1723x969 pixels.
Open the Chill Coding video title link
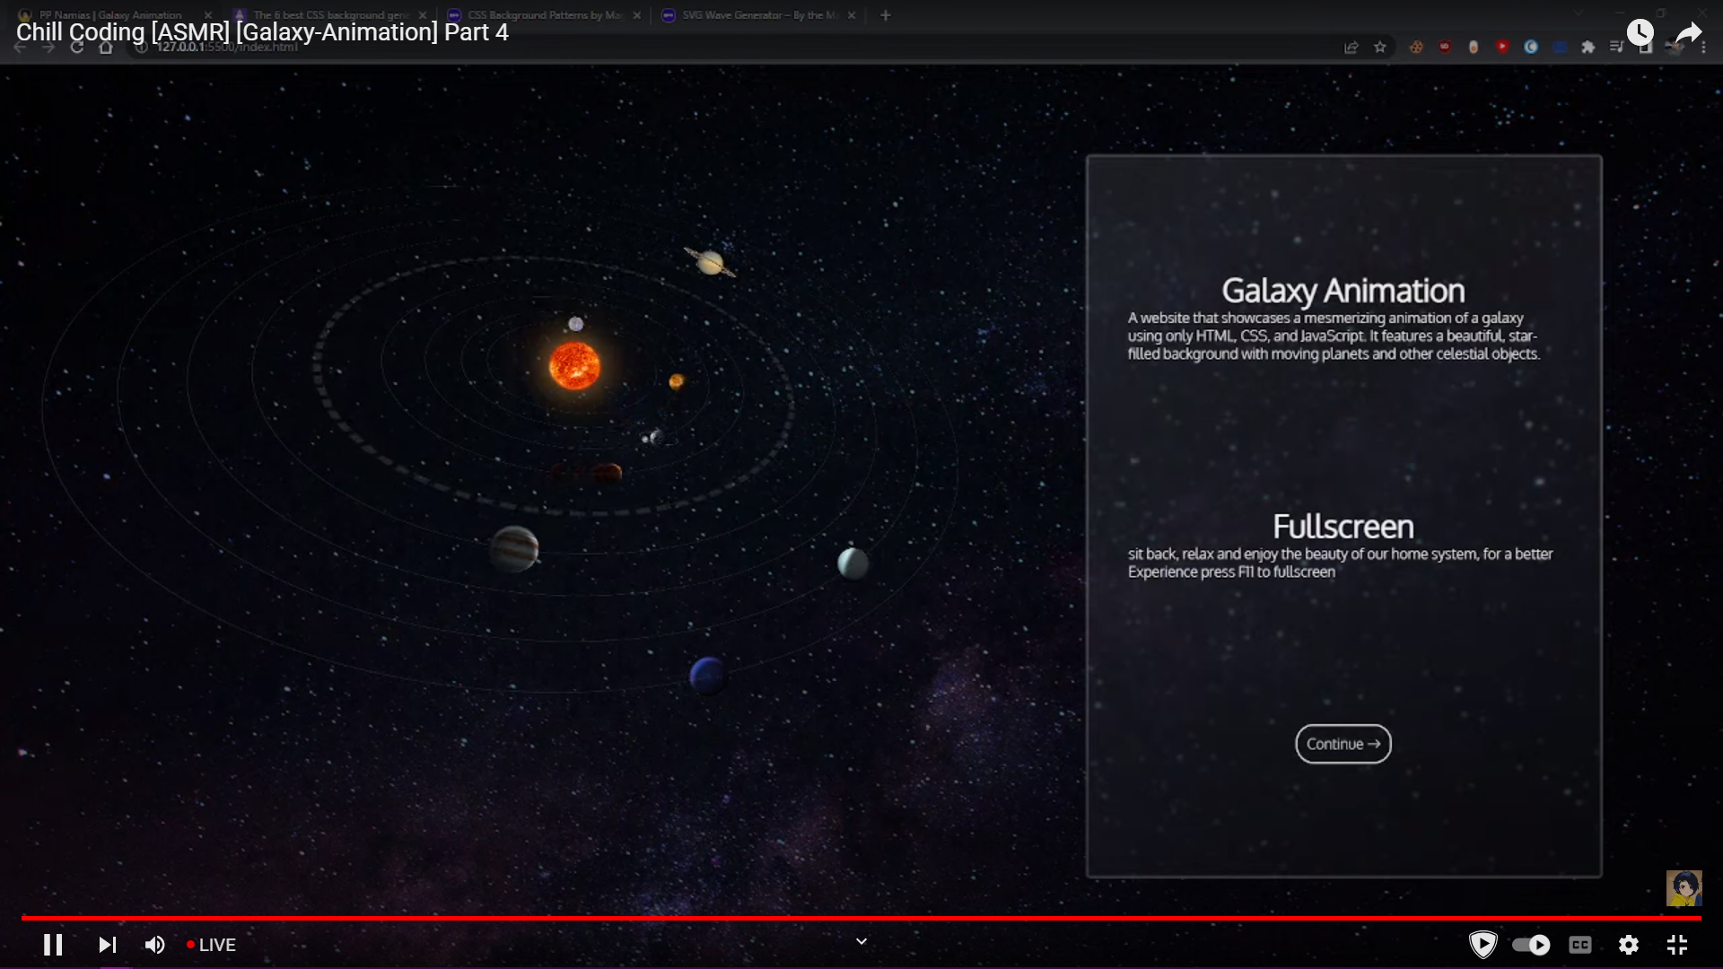[x=262, y=32]
